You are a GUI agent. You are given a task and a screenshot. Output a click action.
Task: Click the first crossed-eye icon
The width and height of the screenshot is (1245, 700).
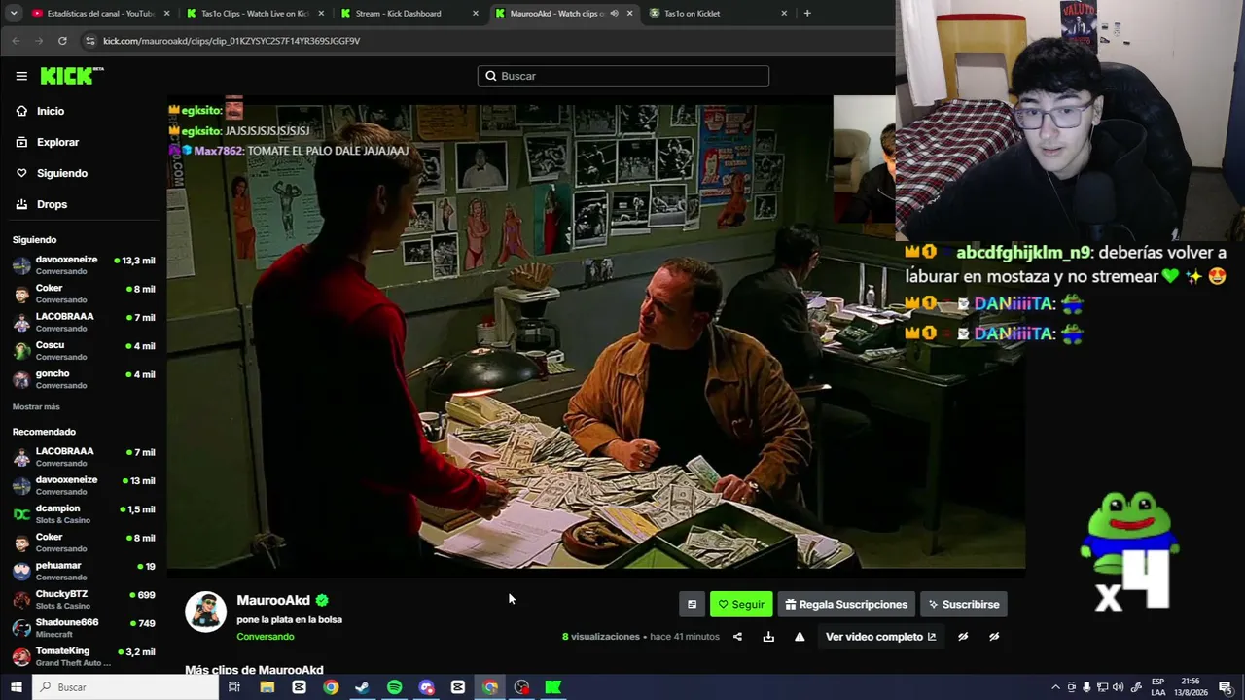(963, 637)
